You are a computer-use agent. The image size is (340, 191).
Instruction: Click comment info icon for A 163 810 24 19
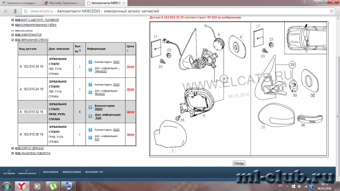point(90,84)
